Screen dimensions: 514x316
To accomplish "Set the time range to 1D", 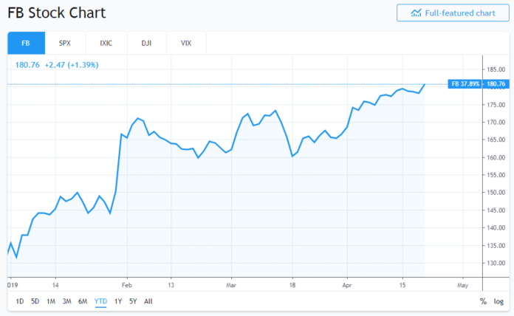I will [20, 301].
